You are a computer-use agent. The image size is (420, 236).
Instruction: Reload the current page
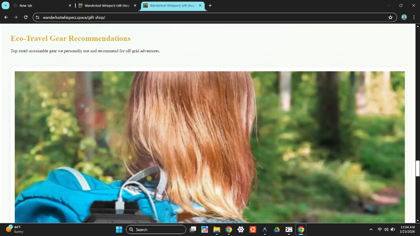(x=25, y=17)
